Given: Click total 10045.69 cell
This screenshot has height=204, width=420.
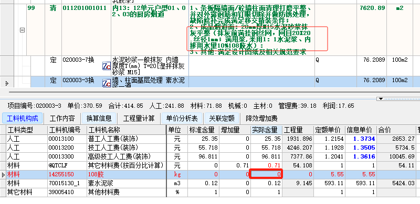Looking at the screenshot, I should pos(396,156).
